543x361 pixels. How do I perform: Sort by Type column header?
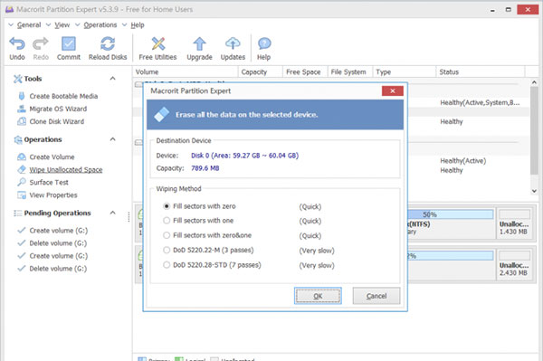405,72
